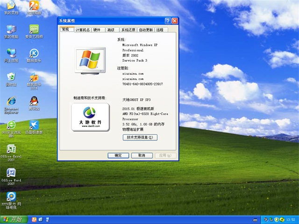Go to the 自动更新 tab
This screenshot has height=224, width=299.
click(x=146, y=29)
